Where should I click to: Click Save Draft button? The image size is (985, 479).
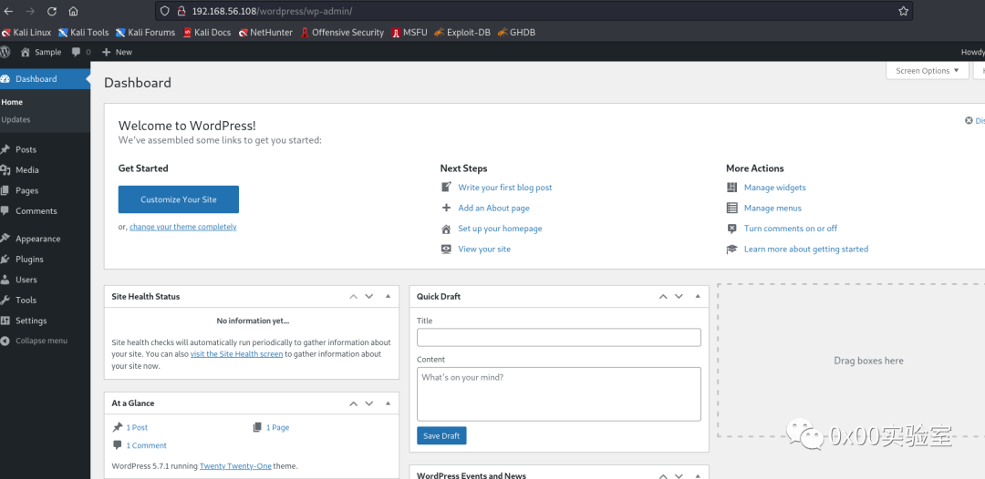click(441, 435)
